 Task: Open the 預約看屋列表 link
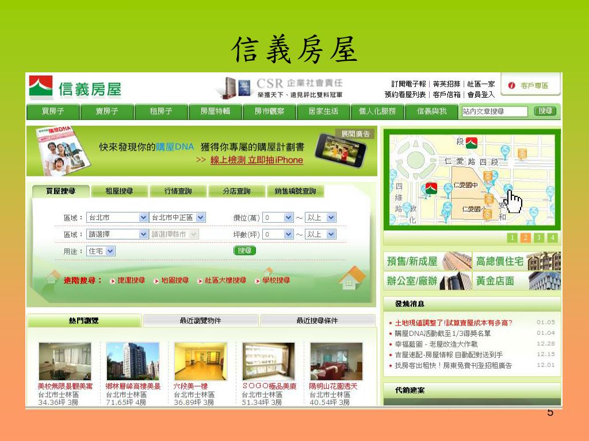click(406, 95)
